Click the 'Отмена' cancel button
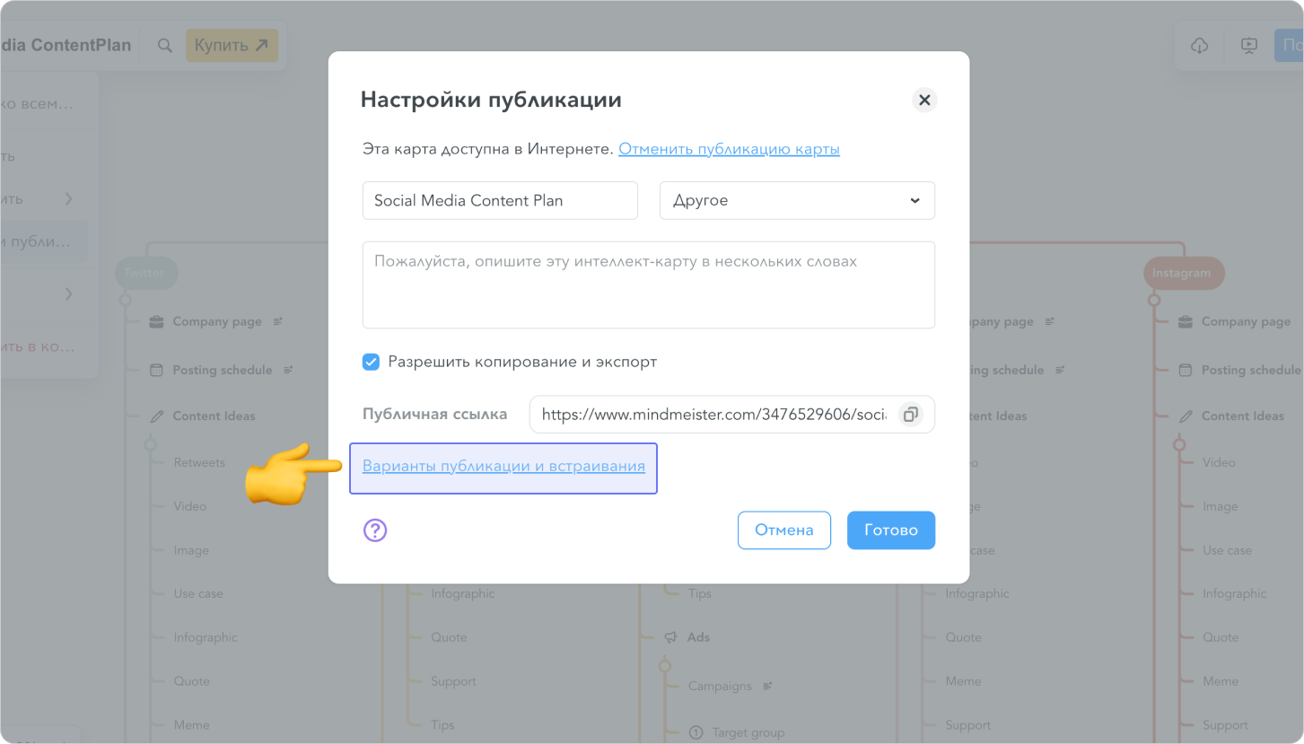The height and width of the screenshot is (744, 1304). (783, 530)
